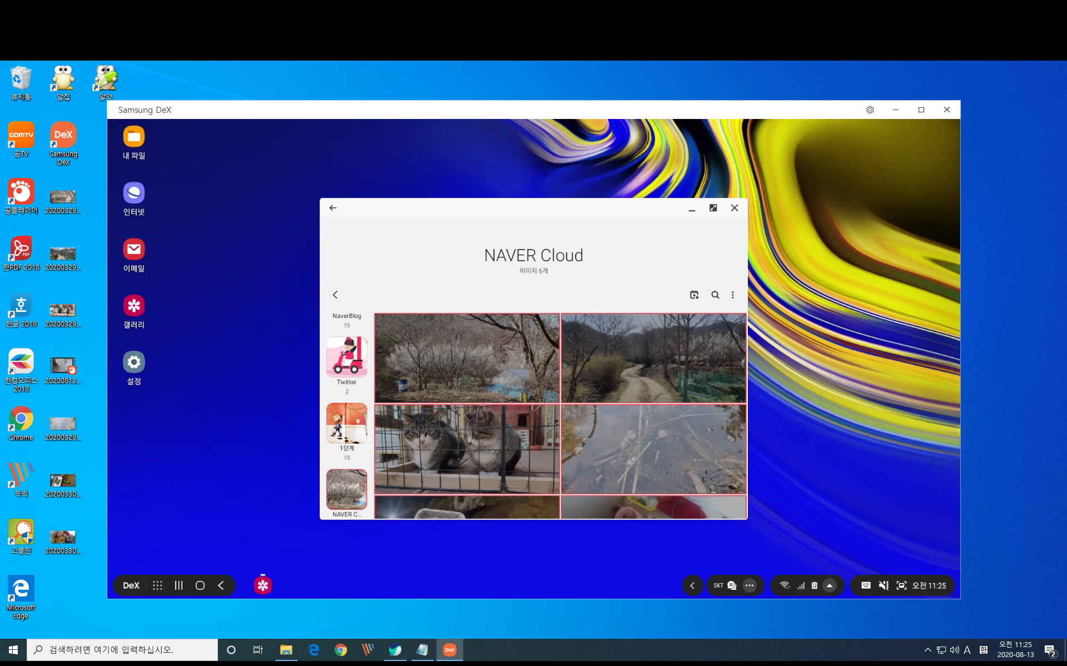Select 고클린 desktop shortcut
The width and height of the screenshot is (1067, 666).
(21, 536)
